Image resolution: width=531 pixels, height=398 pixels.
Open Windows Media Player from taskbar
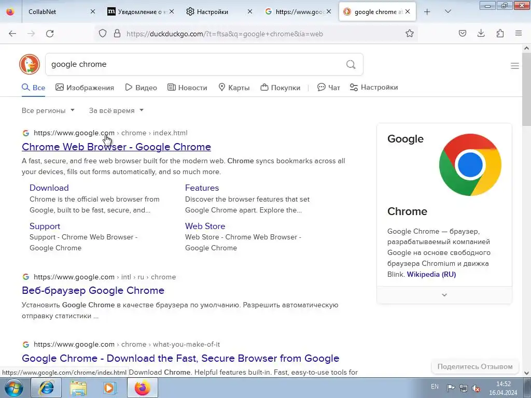pos(109,388)
